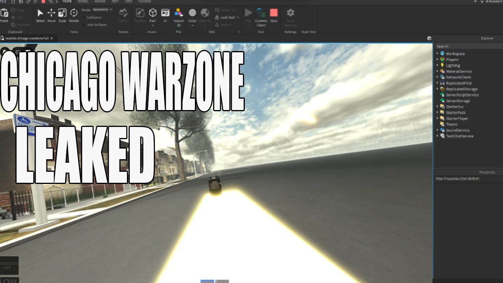
Task: Toggle the Collisions checkbox
Action: (84, 17)
